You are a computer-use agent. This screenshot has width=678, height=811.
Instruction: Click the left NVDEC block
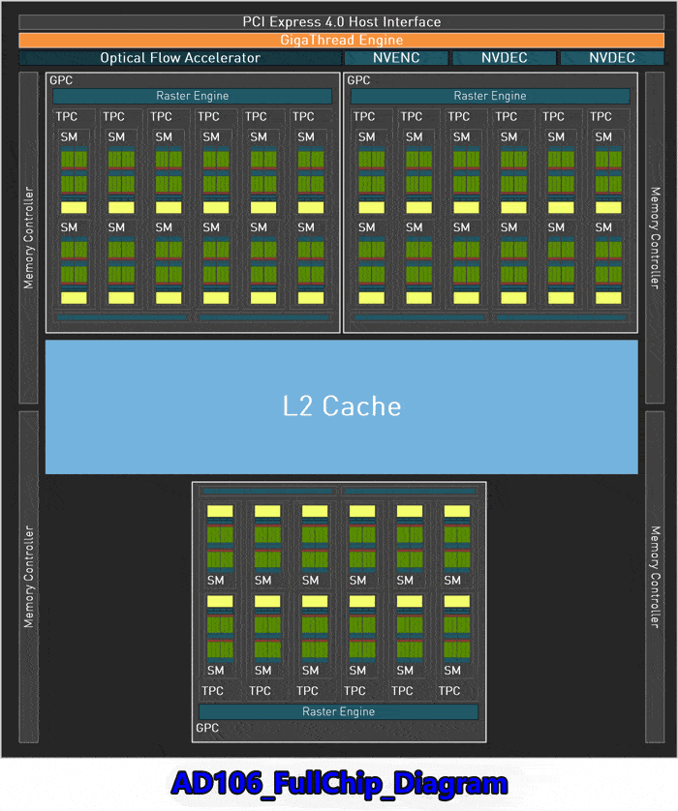(504, 58)
